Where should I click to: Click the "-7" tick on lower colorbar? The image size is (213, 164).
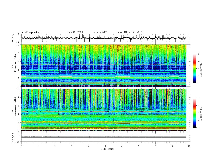pyautogui.click(x=198, y=127)
